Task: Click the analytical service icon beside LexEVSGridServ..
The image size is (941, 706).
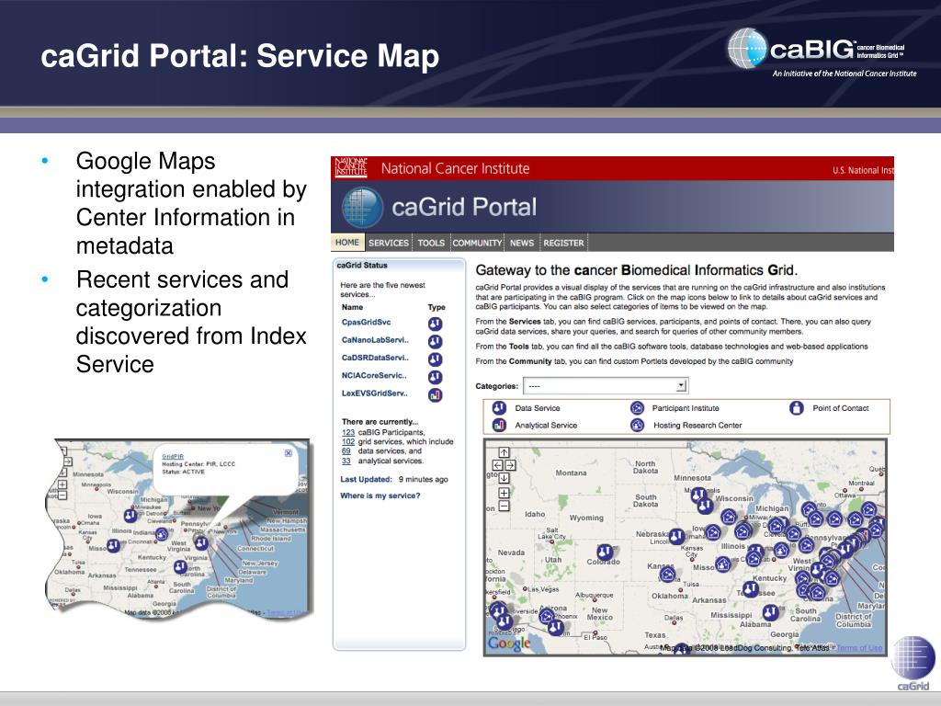Action: point(435,395)
